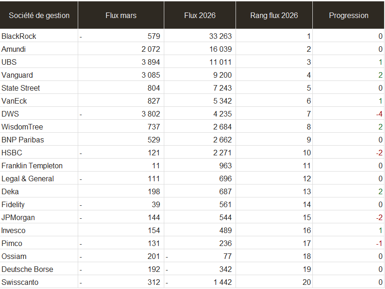Screen dimensions: 385x289
Task: Click Swisscanto's Flux mars value 312
Action: pos(154,283)
